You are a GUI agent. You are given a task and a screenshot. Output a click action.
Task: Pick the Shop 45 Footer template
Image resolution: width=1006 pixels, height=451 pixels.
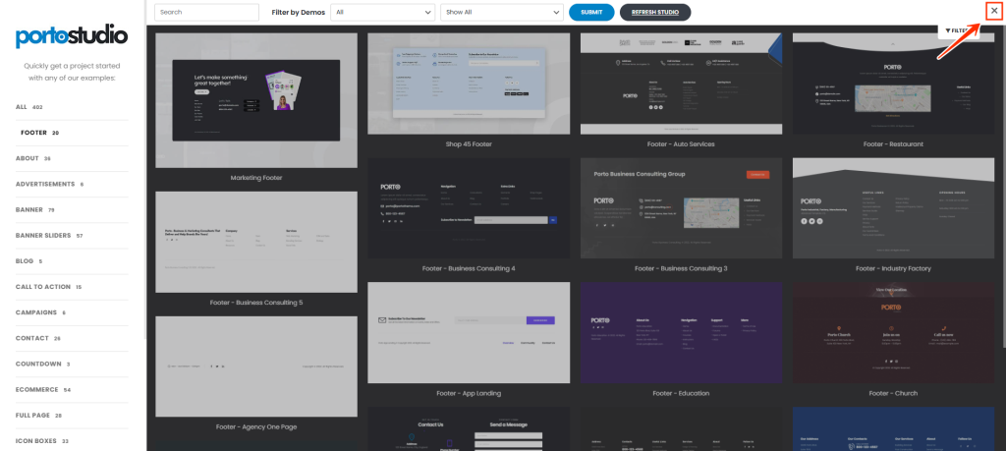click(x=468, y=84)
